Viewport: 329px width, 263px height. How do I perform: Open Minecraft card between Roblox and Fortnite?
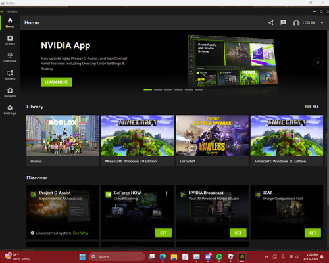(x=138, y=141)
